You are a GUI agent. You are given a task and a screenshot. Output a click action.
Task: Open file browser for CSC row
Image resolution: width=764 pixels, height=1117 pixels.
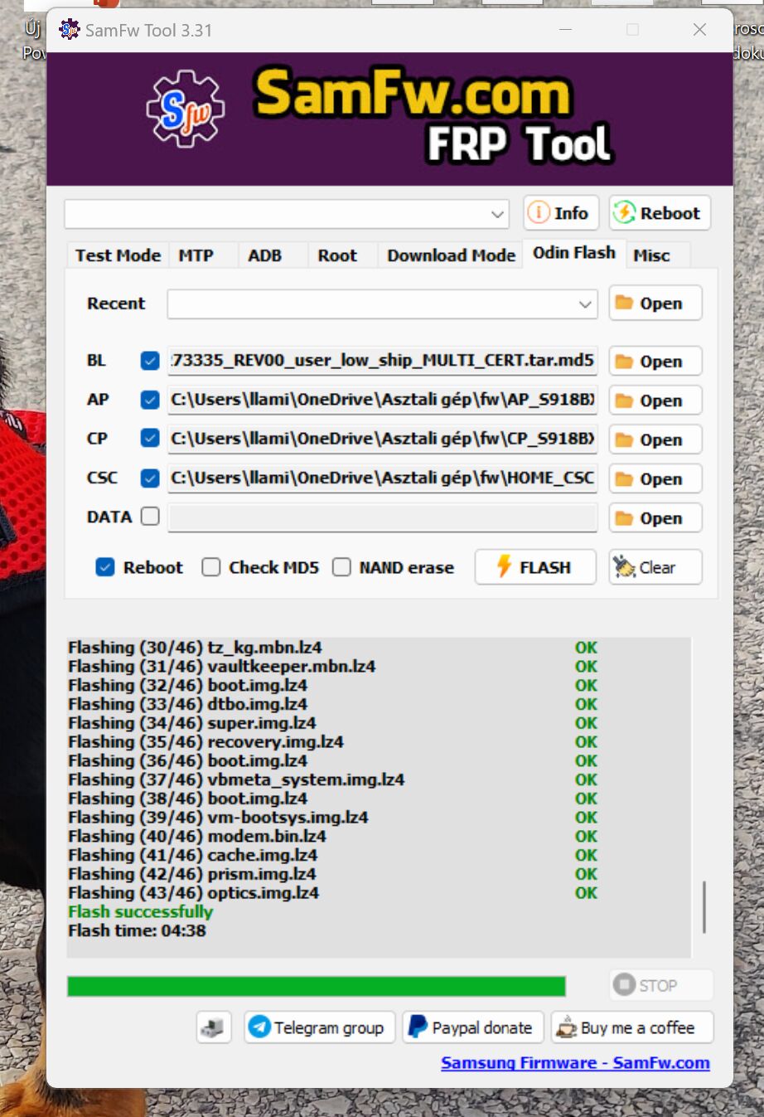pos(655,478)
